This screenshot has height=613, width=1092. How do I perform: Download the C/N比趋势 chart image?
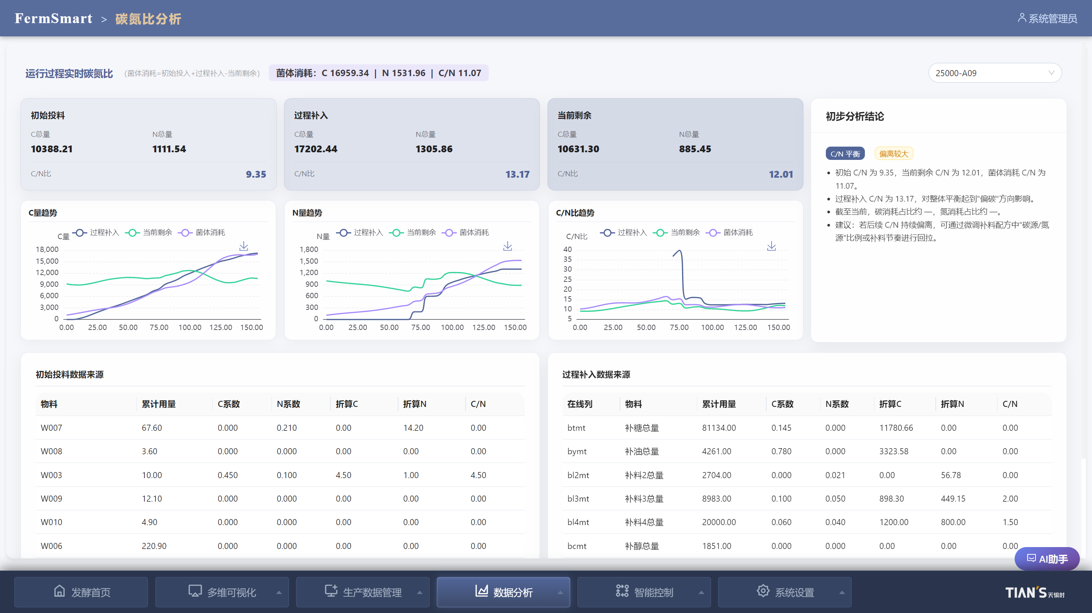coord(772,246)
